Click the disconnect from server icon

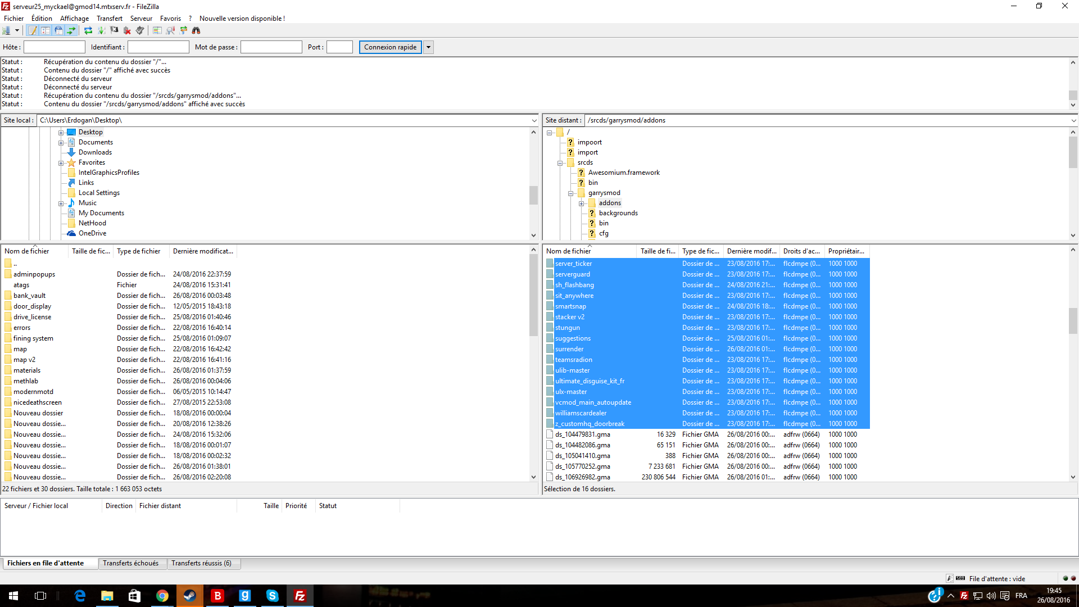(126, 30)
